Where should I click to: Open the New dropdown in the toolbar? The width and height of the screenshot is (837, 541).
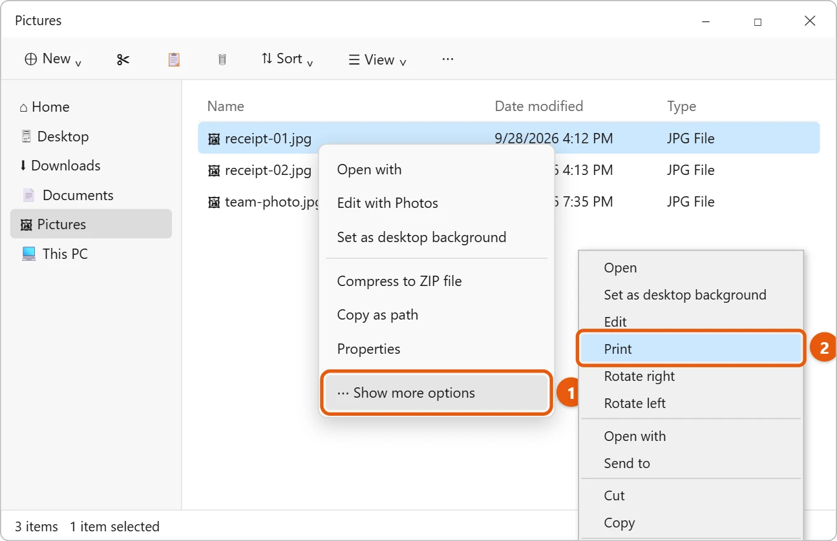53,59
